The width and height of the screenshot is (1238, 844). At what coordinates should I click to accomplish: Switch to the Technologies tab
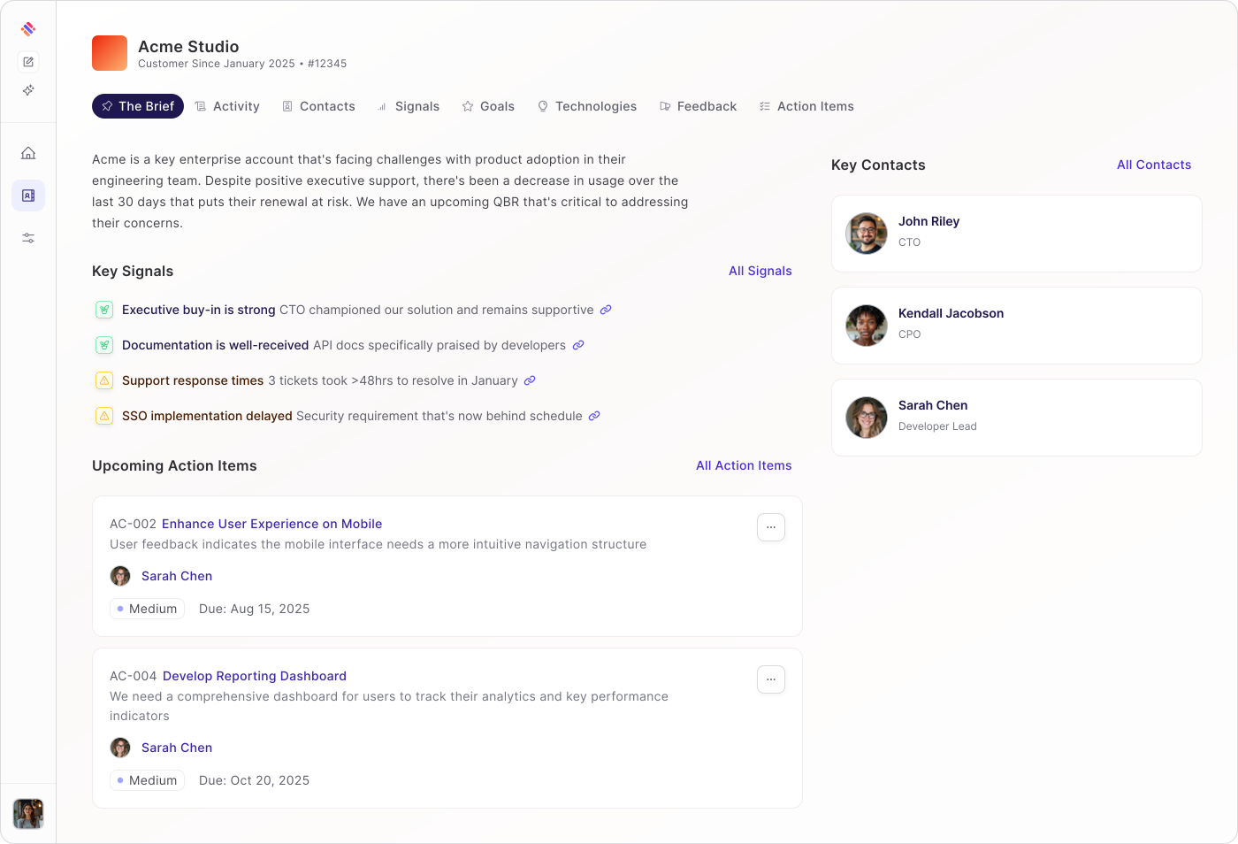(587, 106)
